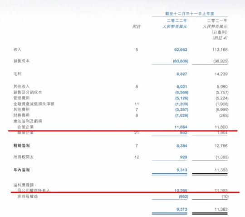
Task: Click the (附註 4) reference
Action: [x=220, y=38]
